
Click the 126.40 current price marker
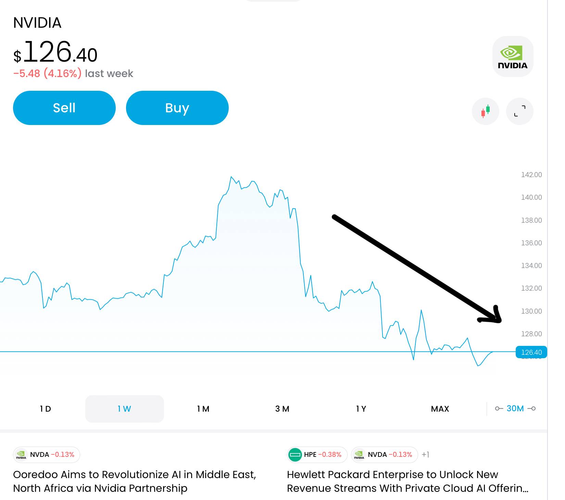coord(531,352)
